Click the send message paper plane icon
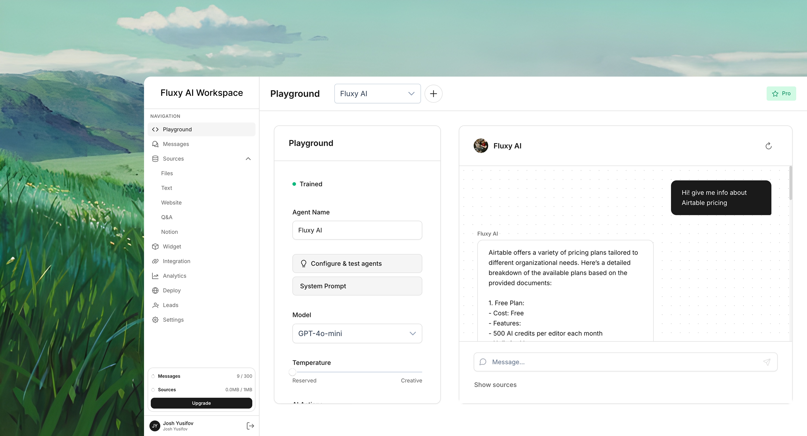This screenshot has width=807, height=436. tap(767, 362)
